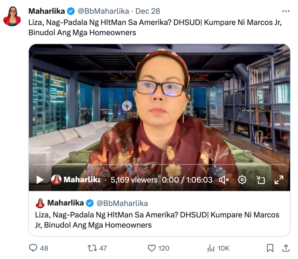
Task: Click the Maharlika display name at top
Action: 47,11
